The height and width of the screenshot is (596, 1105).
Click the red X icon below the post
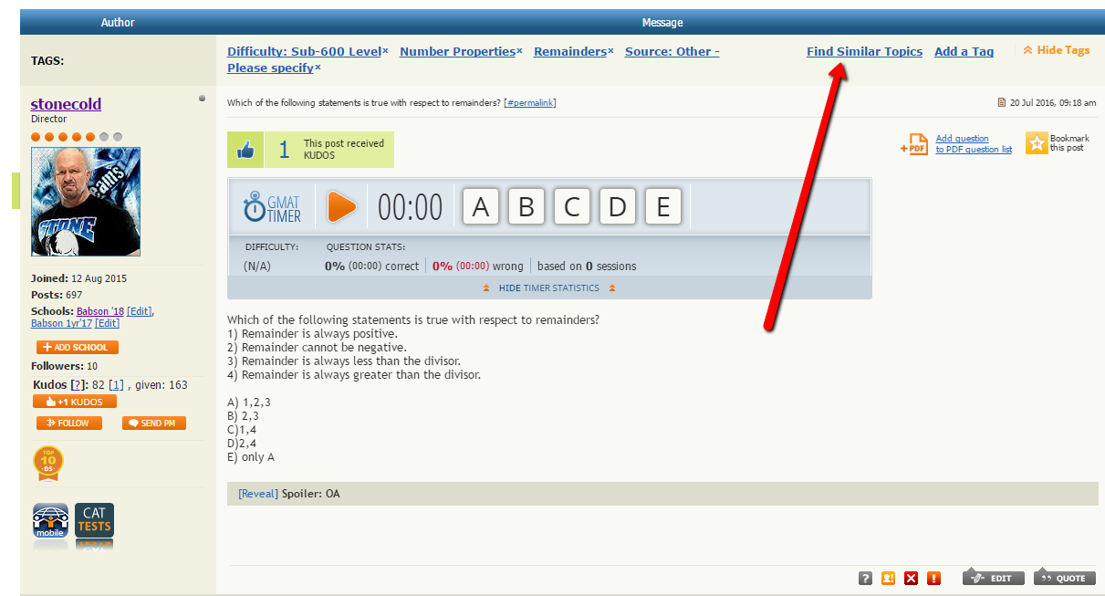tap(911, 578)
